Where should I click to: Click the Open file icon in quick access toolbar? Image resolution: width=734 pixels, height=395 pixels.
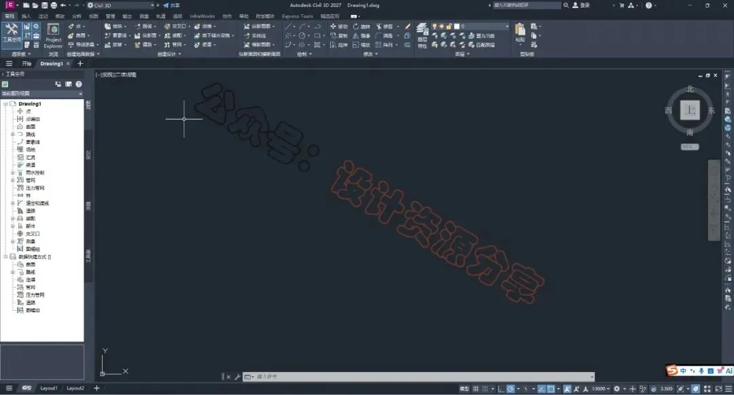35,5
